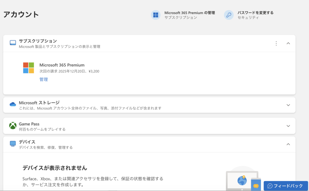Image resolution: width=309 pixels, height=191 pixels.
Task: Open the three-dot menu for サブスクリプション
Action: pyautogui.click(x=276, y=43)
